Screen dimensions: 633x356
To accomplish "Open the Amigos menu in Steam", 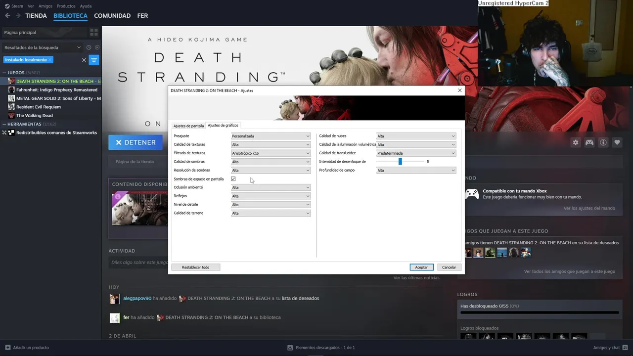I will [45, 6].
